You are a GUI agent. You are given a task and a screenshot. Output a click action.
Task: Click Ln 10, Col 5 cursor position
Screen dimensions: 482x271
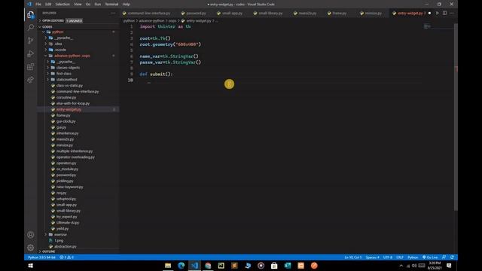[352, 257]
